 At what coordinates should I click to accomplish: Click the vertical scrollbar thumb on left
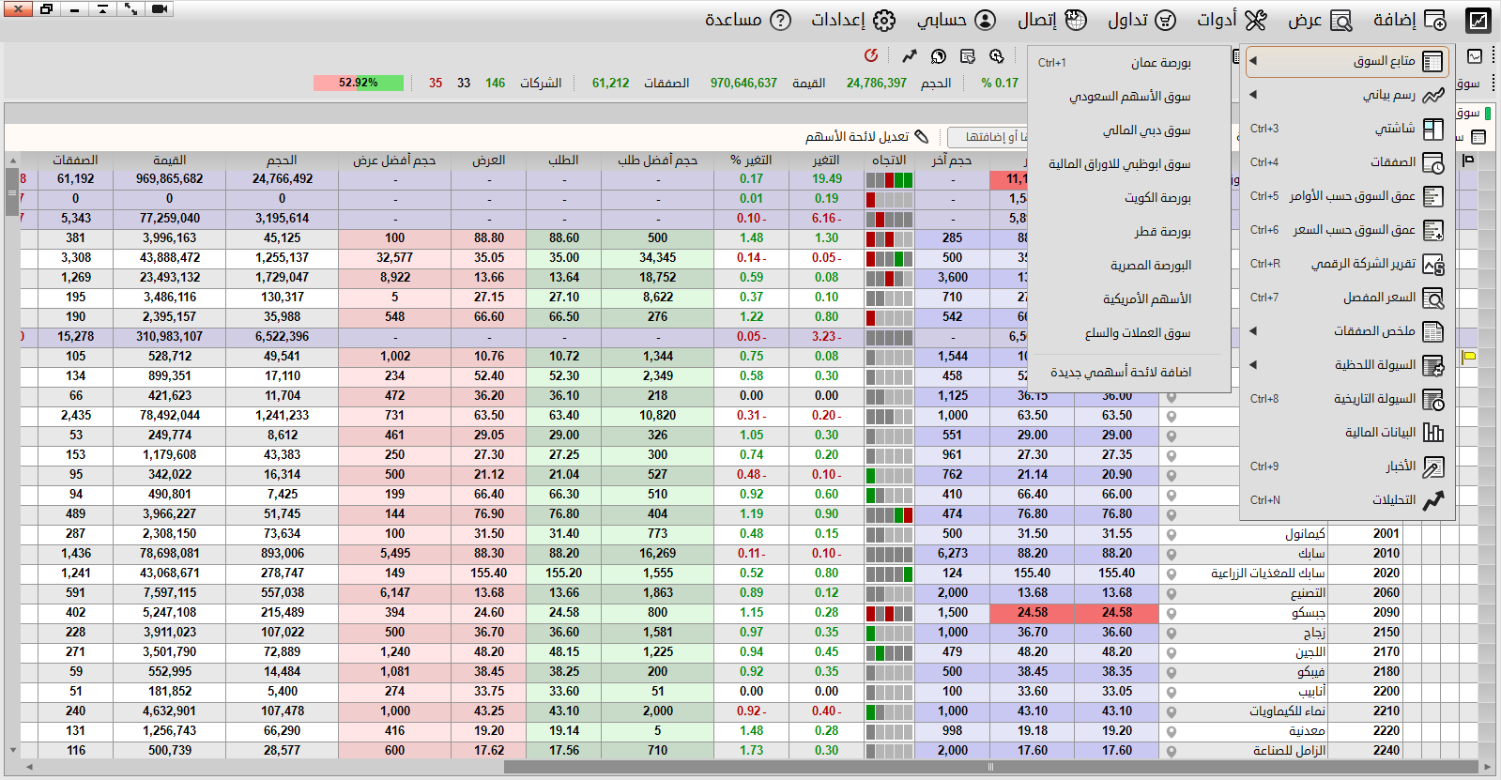click(12, 192)
